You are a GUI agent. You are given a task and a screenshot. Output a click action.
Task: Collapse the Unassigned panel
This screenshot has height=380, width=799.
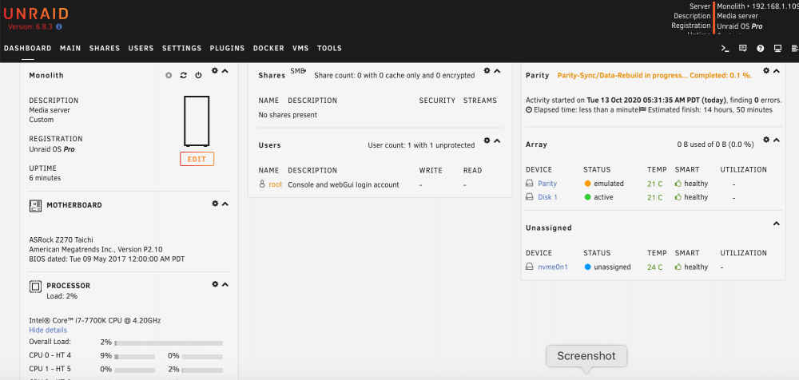pos(777,223)
